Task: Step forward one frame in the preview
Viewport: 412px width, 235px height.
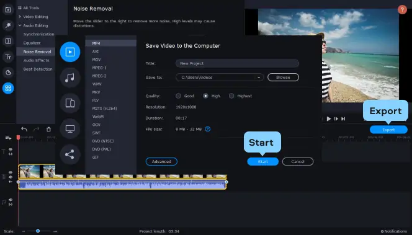Action: pos(336,118)
